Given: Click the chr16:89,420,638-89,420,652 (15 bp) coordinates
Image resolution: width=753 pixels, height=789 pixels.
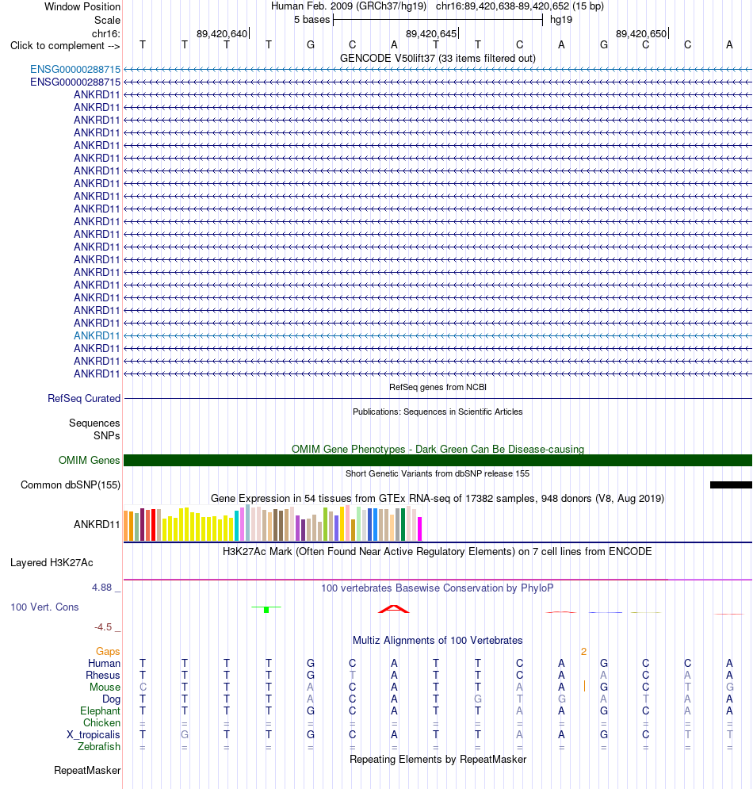Looking at the screenshot, I should (x=520, y=6).
